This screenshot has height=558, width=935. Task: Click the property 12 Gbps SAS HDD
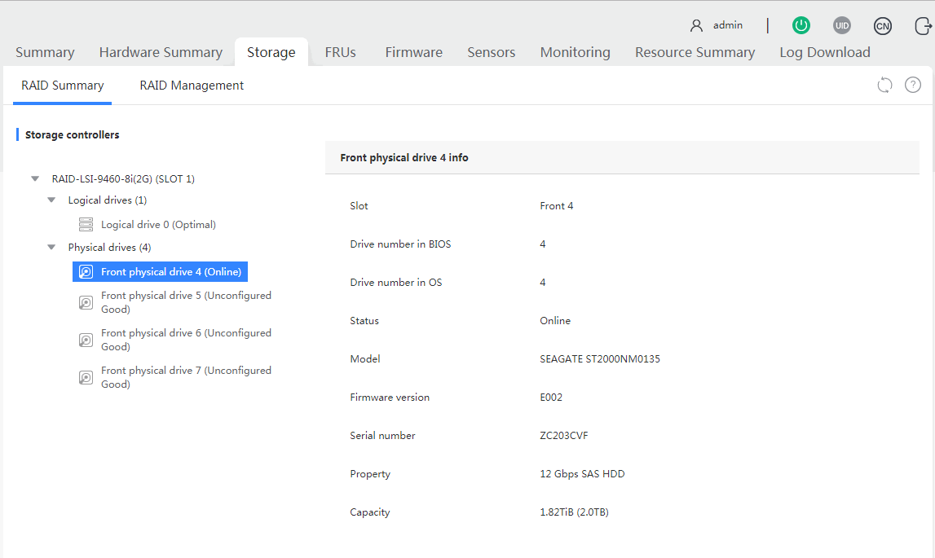[x=583, y=474]
